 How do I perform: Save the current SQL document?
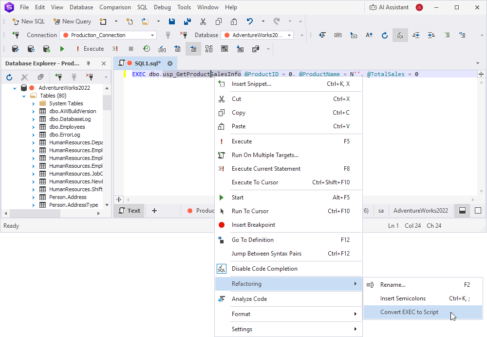coord(171,21)
